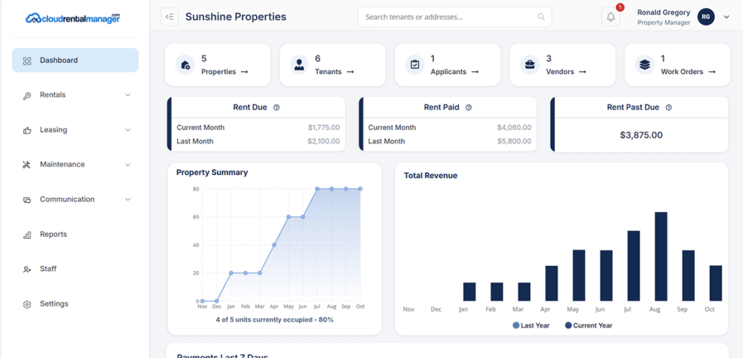This screenshot has width=743, height=358.
Task: Click the Vendors briefcase icon
Action: [x=530, y=65]
